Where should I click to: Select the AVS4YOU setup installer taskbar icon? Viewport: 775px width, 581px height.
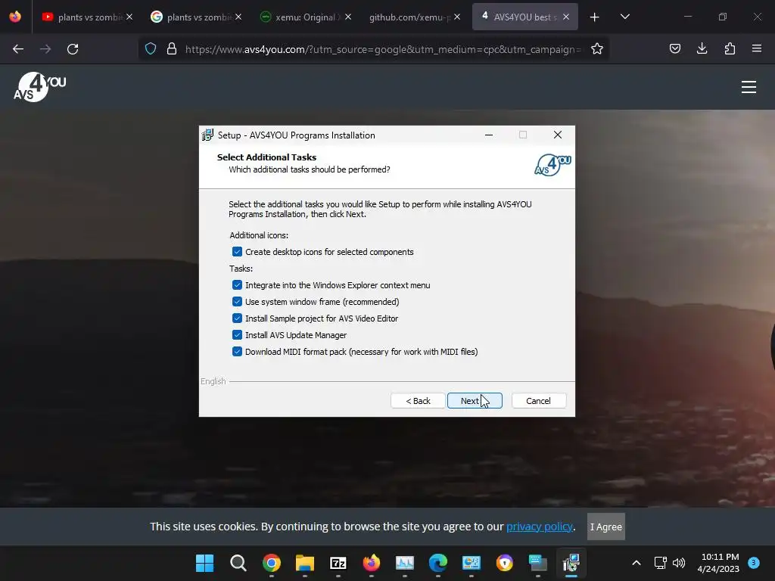(x=571, y=563)
